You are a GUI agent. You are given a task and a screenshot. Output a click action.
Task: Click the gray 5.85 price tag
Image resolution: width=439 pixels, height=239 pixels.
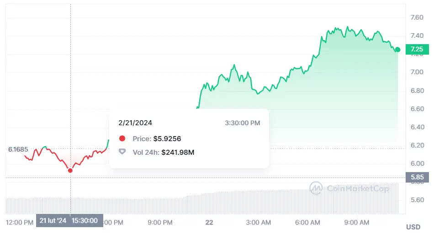pyautogui.click(x=417, y=177)
